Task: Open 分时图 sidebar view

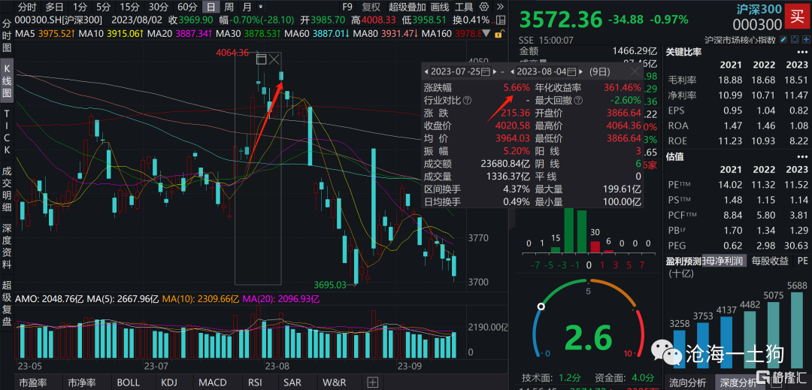Action: (x=8, y=36)
